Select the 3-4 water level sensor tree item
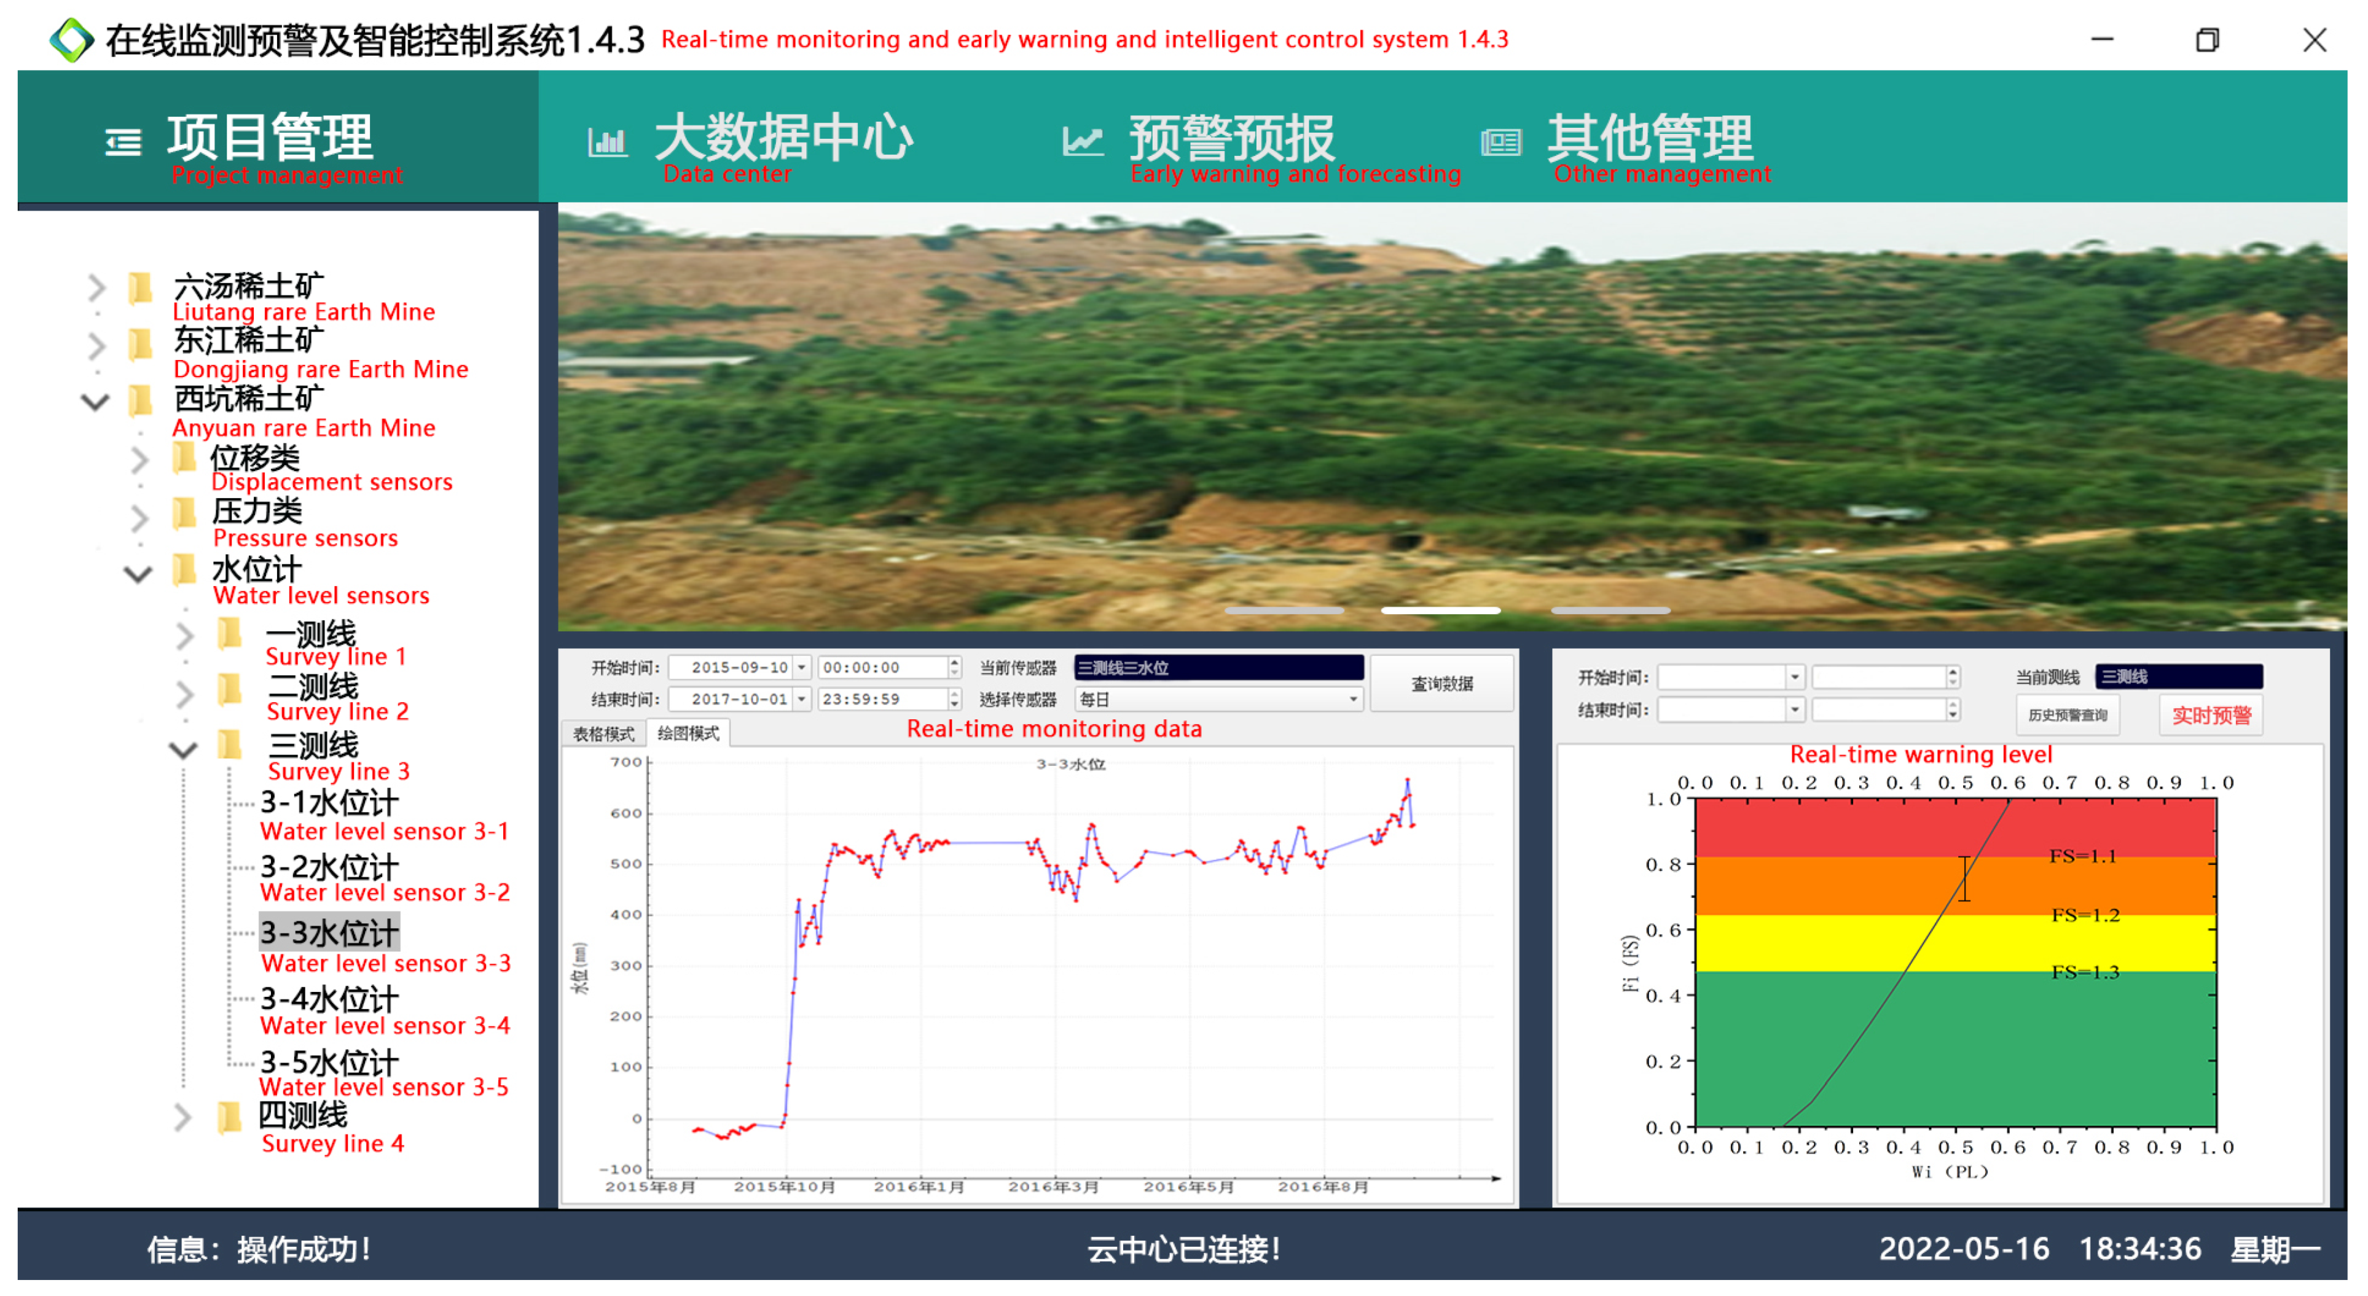Image resolution: width=2368 pixels, height=1296 pixels. (329, 998)
